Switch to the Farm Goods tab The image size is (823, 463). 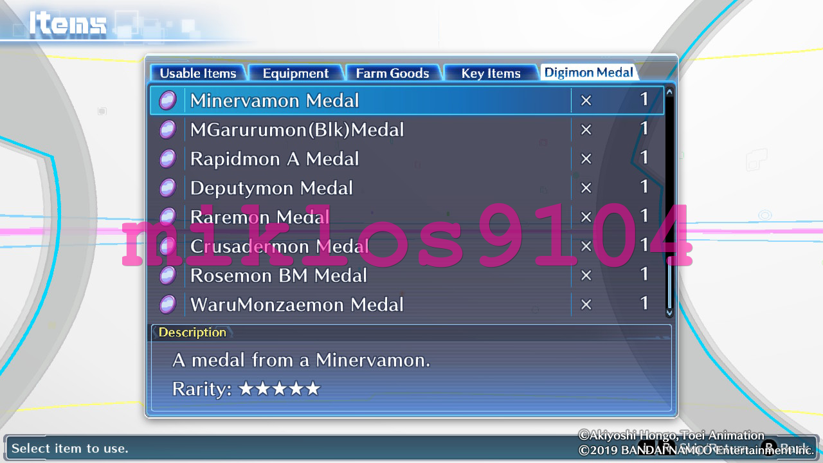392,73
